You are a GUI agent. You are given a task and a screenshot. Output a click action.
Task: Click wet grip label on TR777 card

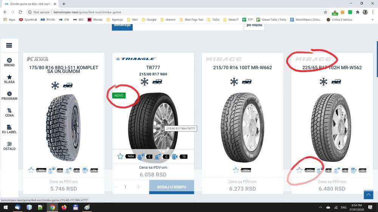coord(162,157)
